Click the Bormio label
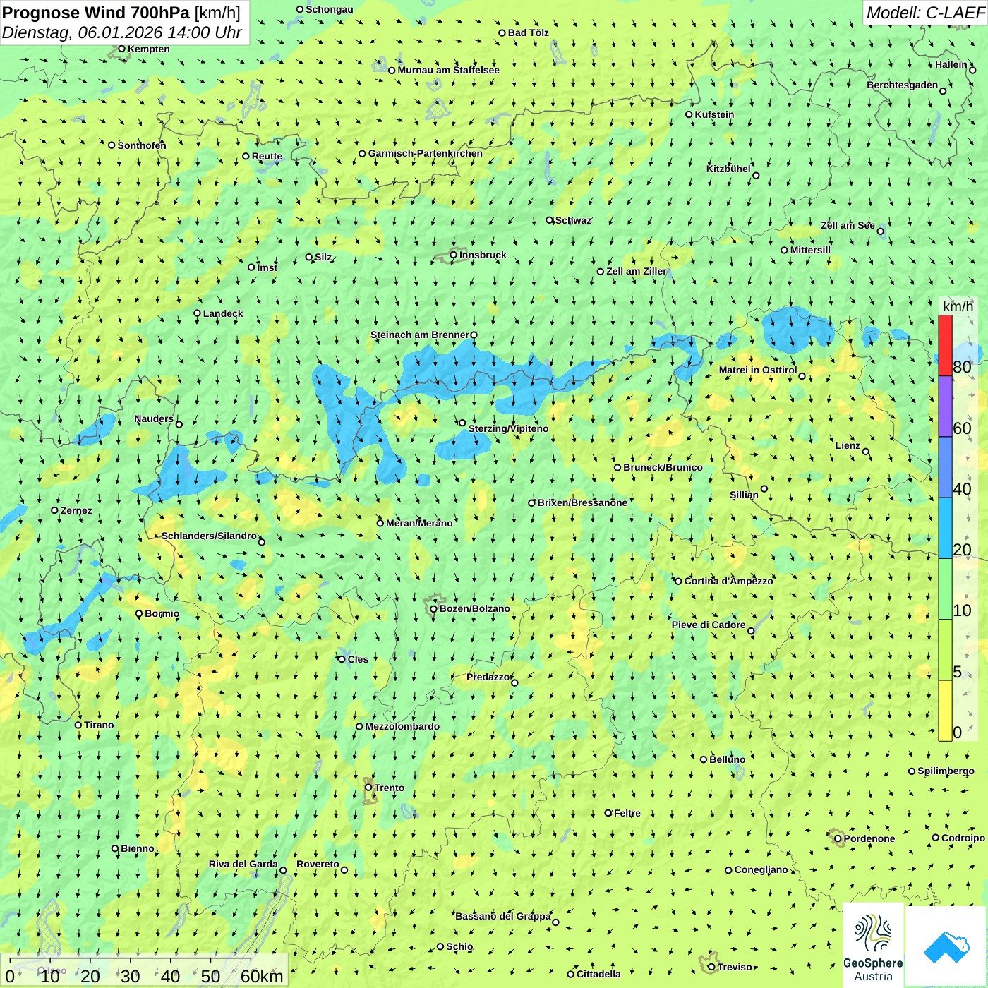 pyautogui.click(x=162, y=613)
